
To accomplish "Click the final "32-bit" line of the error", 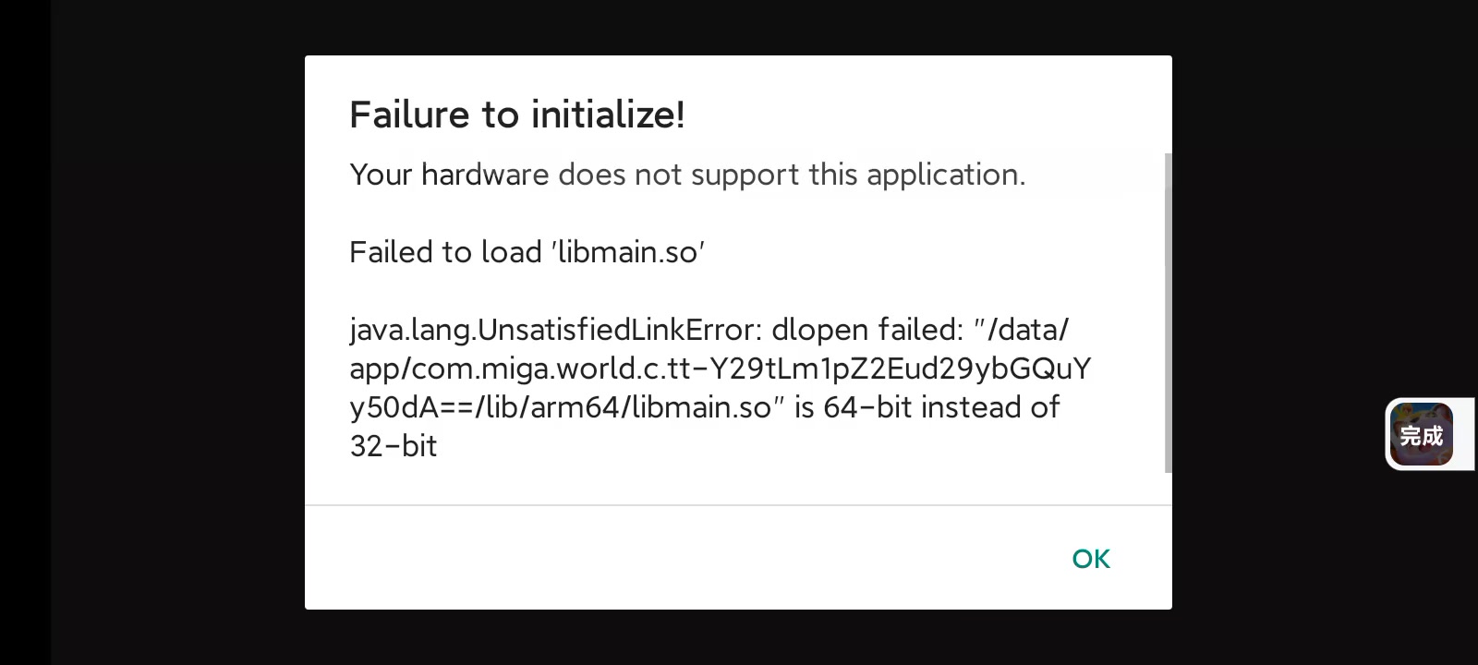I will (x=393, y=446).
